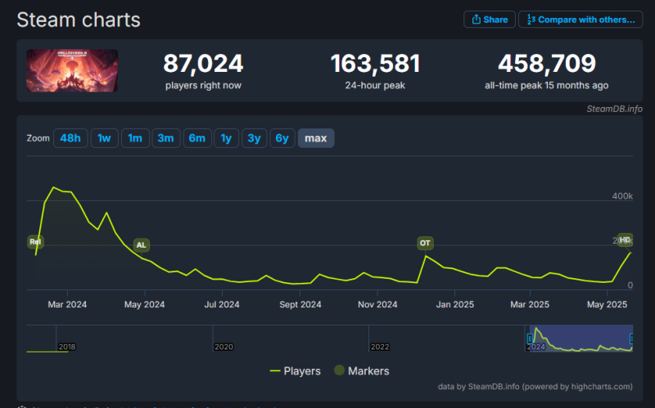Select the max zoom option
This screenshot has width=655, height=408.
(x=316, y=138)
